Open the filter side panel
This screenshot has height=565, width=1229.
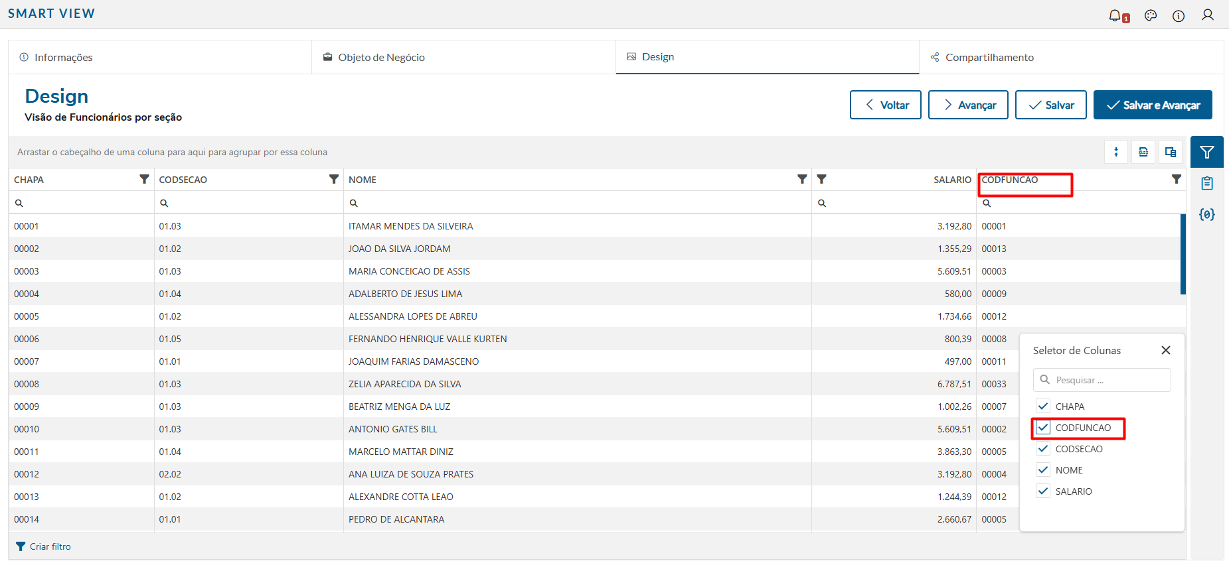pyautogui.click(x=1207, y=152)
